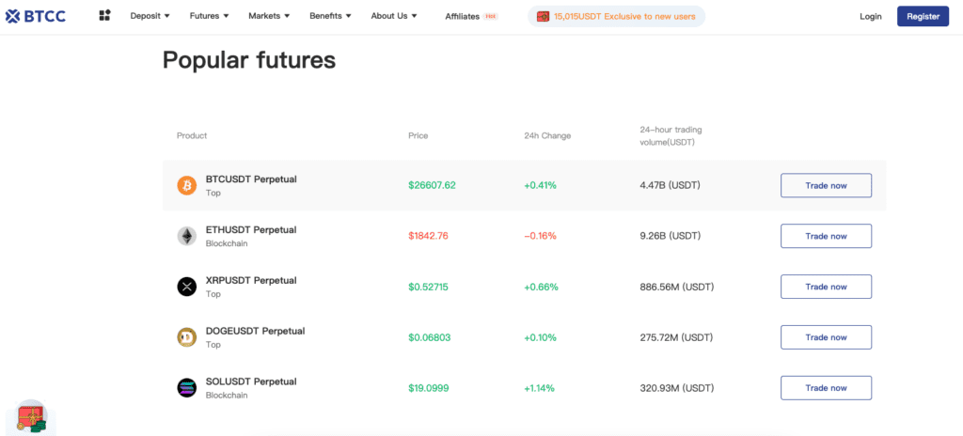This screenshot has height=436, width=963.
Task: Click the Register button
Action: pyautogui.click(x=924, y=17)
